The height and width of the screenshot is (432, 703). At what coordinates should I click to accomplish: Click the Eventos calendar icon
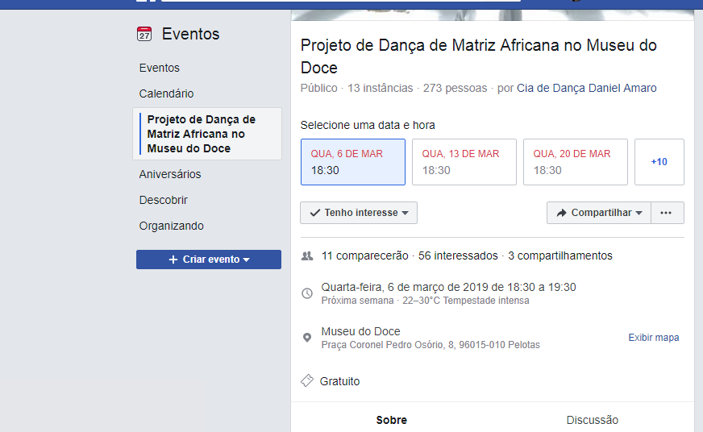tap(144, 34)
